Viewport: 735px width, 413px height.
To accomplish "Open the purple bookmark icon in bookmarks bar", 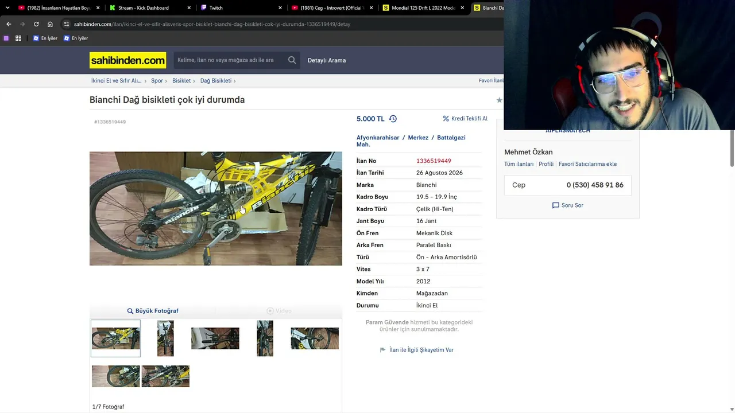I will (6, 38).
